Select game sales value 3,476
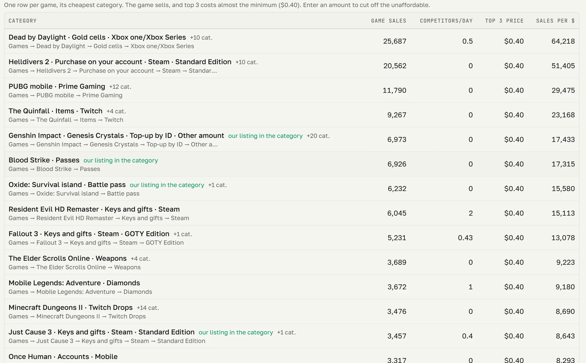Viewport: 586px width, 363px height. pos(397,311)
